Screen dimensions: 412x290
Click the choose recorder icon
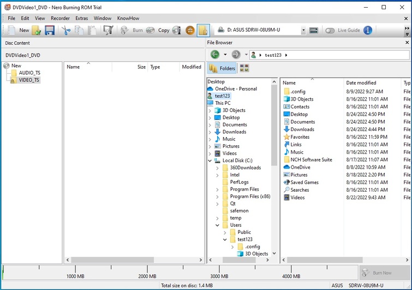click(314, 30)
